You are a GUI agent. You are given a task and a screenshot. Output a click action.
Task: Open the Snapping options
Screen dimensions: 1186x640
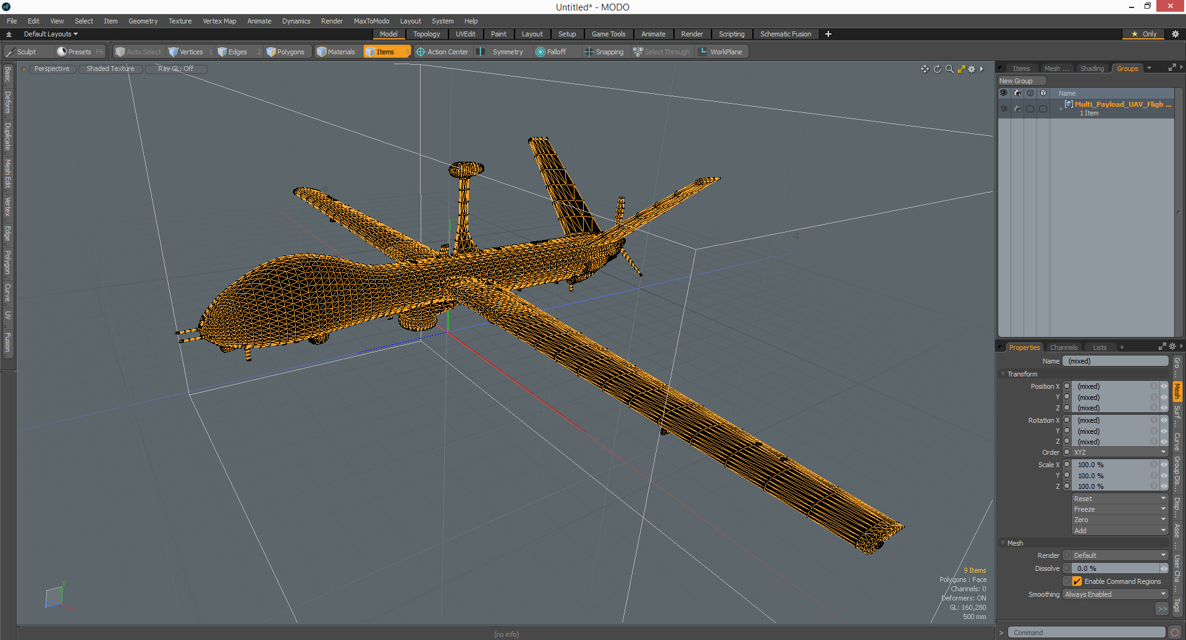tap(605, 52)
